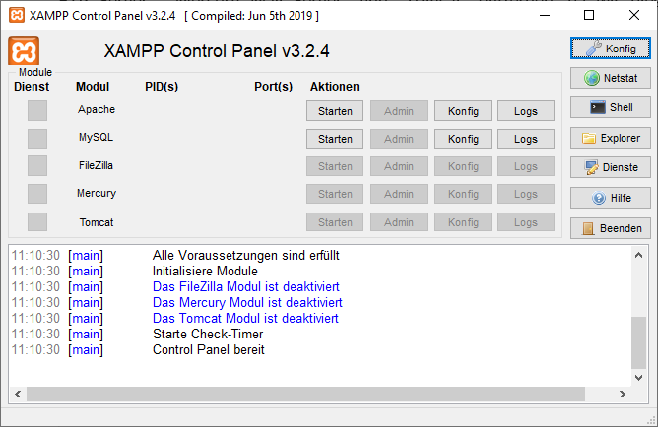This screenshot has height=427, width=658.
Task: Maximize the XAMPP Control Panel window
Action: pos(589,16)
